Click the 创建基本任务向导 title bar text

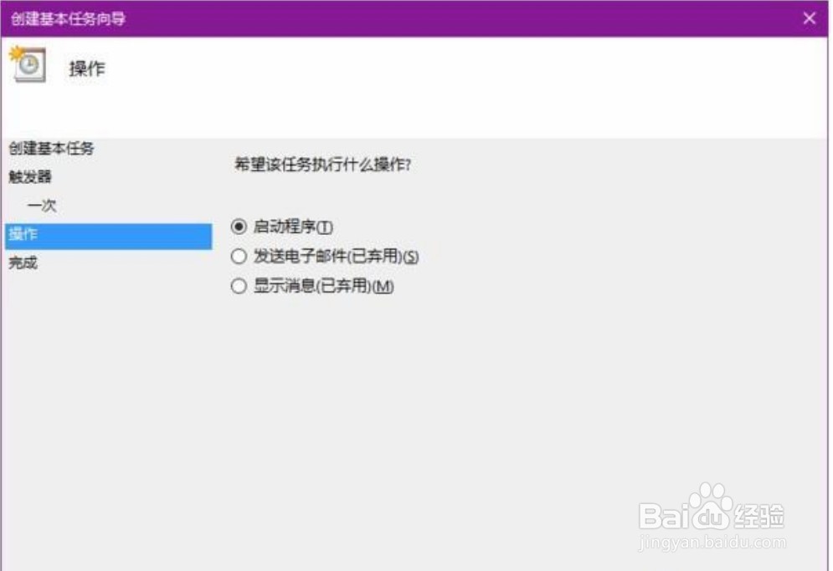tap(68, 19)
